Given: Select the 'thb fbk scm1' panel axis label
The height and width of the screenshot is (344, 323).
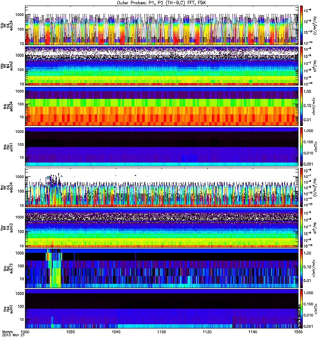Looking at the screenshot, I should 8,147.
